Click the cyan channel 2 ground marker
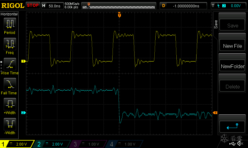The image size is (248, 148). [24, 113]
